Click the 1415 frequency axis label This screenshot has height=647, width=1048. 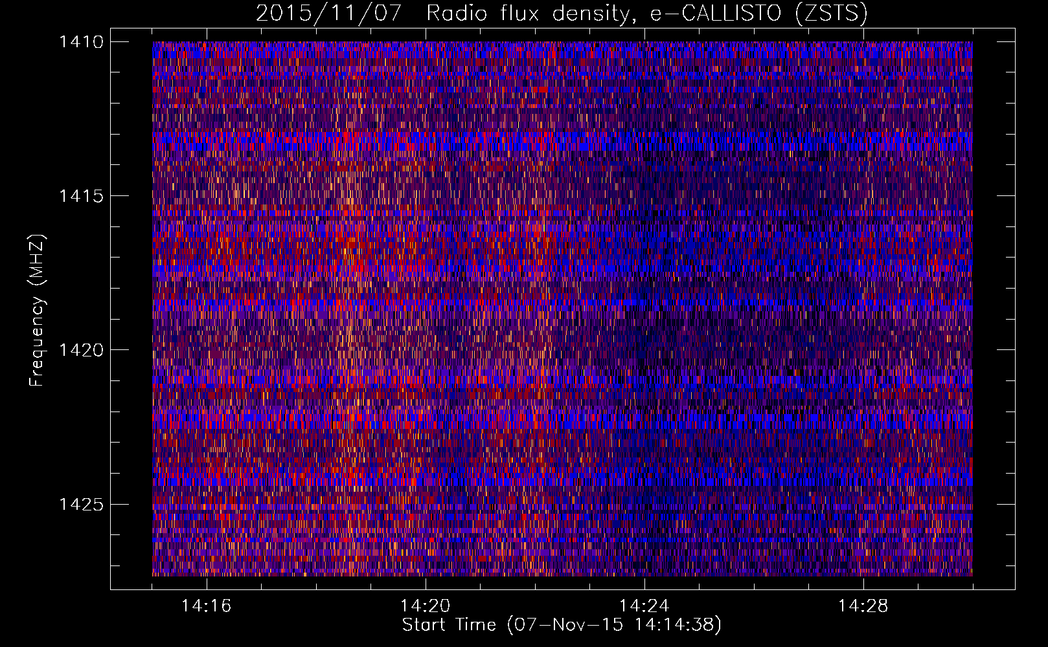(81, 196)
